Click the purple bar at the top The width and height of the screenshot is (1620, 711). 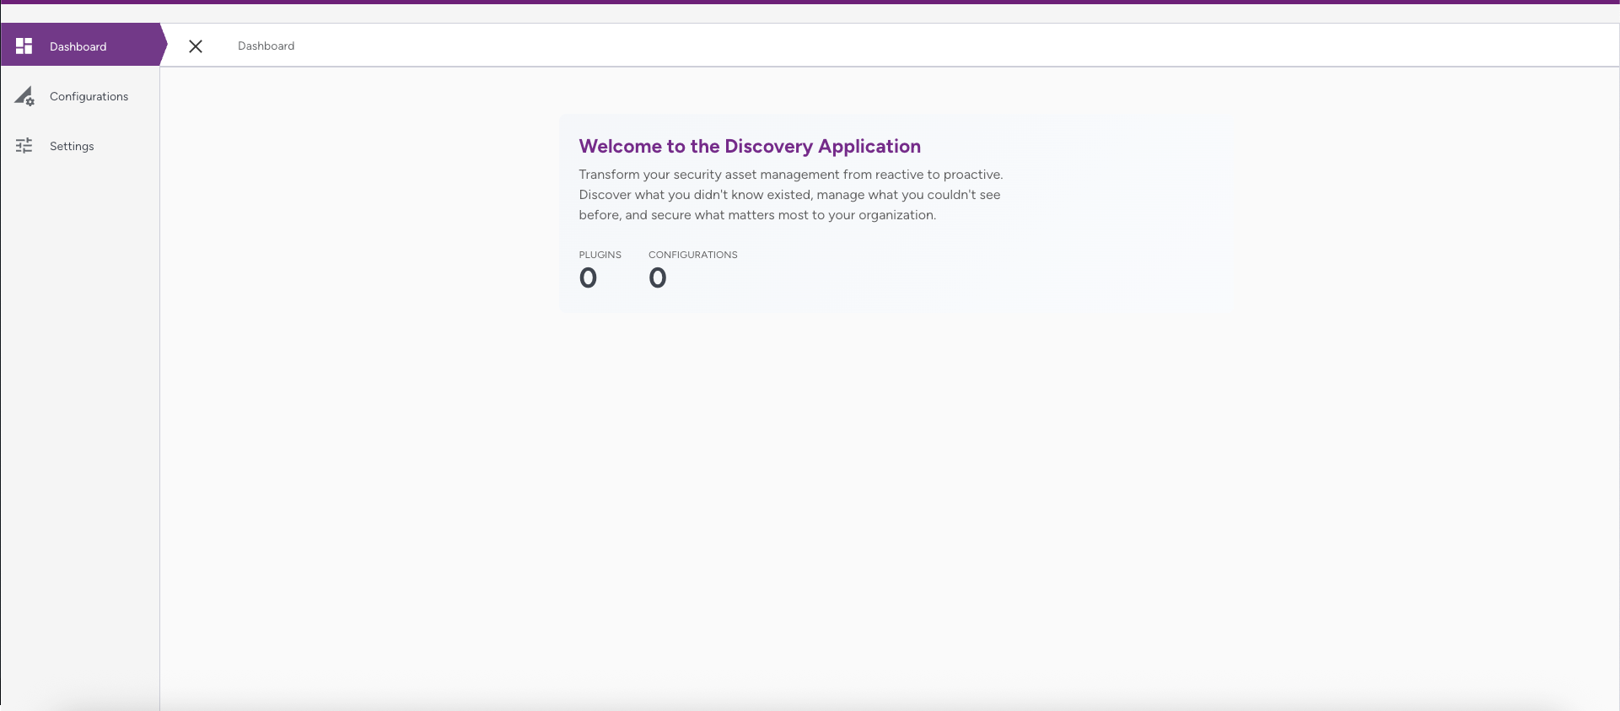810,2
